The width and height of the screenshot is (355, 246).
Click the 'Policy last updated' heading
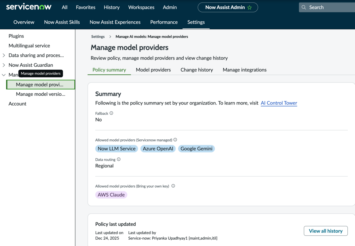(x=115, y=224)
